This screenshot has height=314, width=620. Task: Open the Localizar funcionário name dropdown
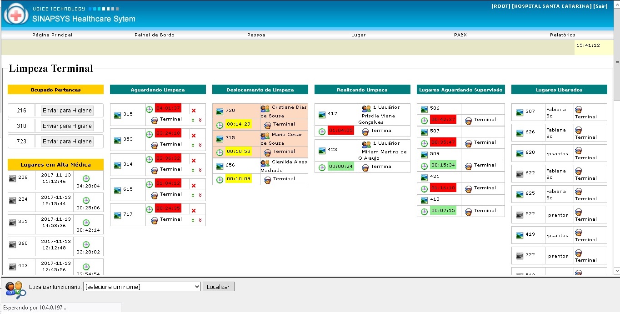(142, 287)
